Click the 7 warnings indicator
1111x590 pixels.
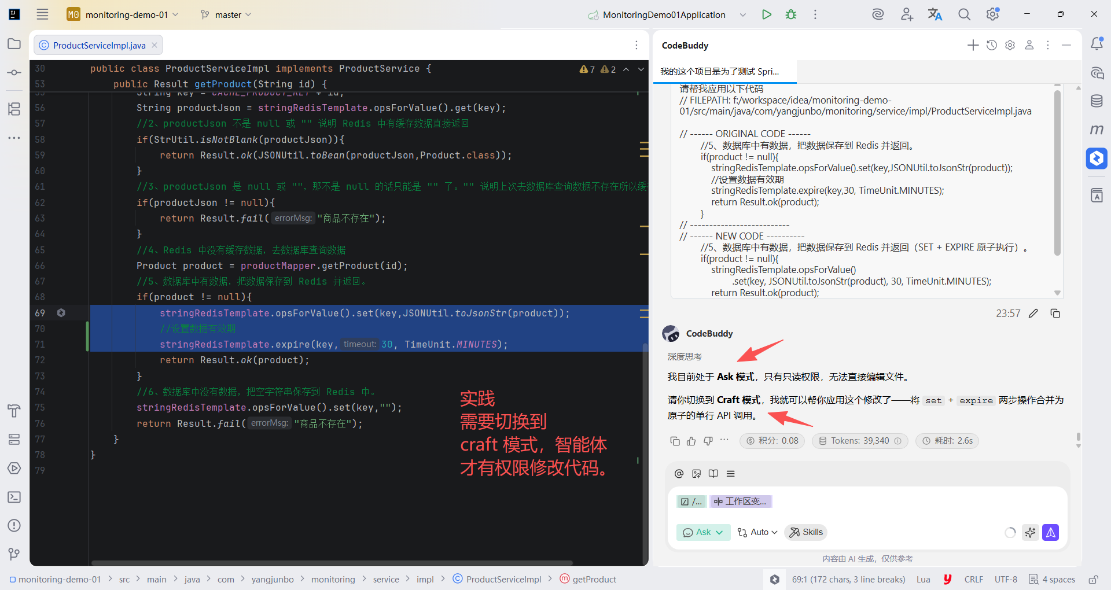pos(587,69)
